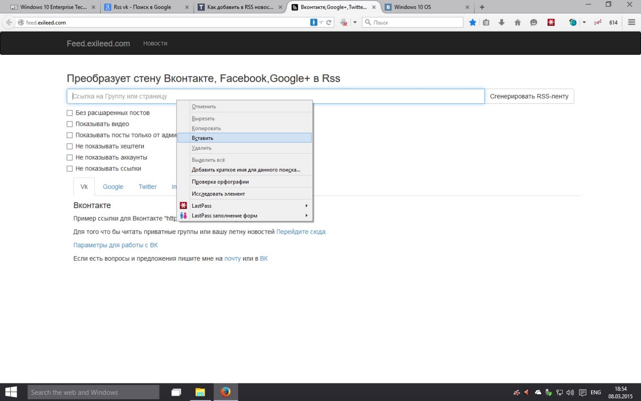
Task: Check 'Не показывать хештеги' option
Action: 70,146
